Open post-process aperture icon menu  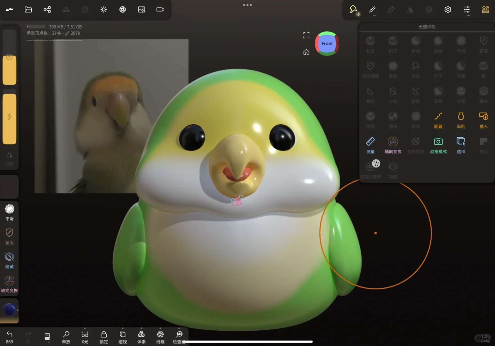[123, 9]
